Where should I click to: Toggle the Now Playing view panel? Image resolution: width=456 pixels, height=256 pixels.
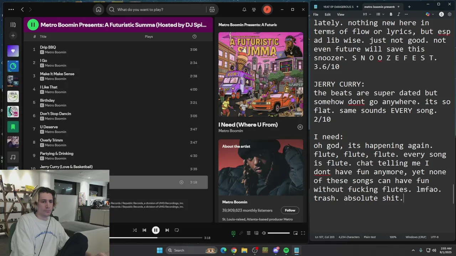click(233, 233)
